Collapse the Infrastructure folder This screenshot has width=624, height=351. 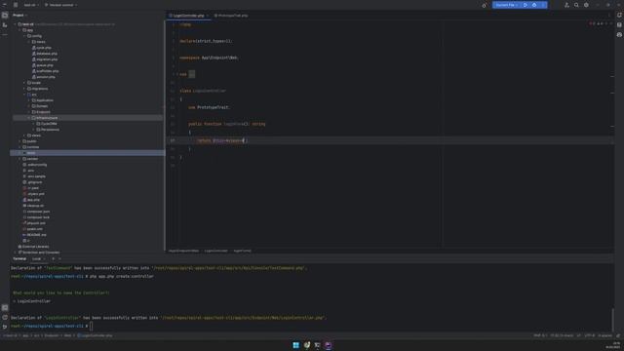coord(29,118)
